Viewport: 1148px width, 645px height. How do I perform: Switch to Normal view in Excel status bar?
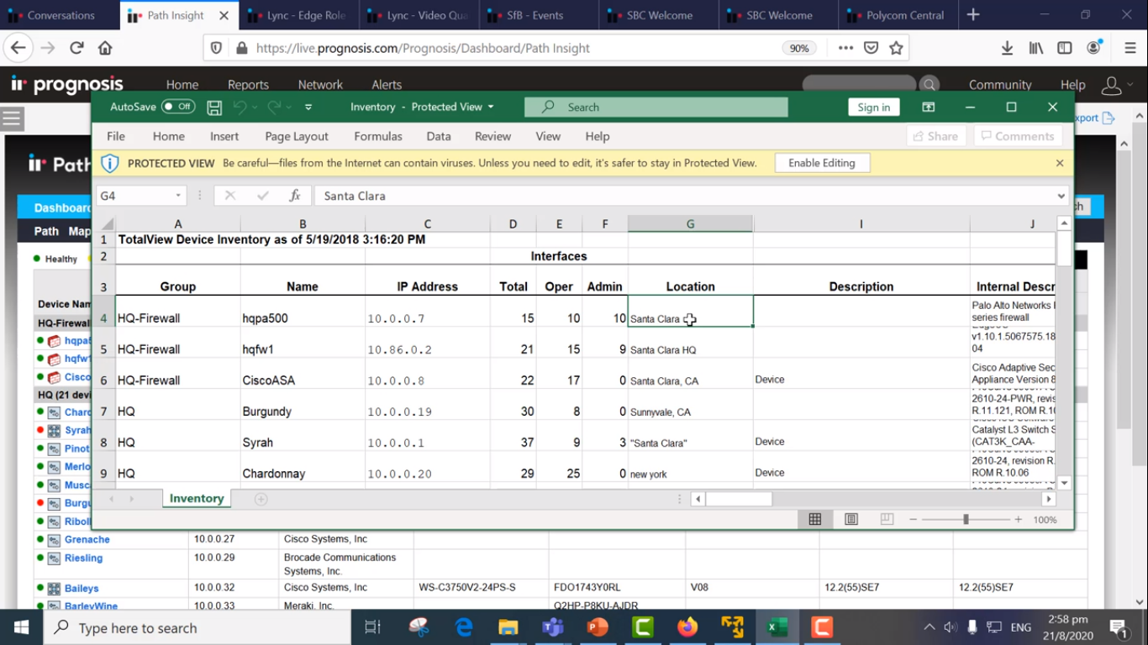pos(815,520)
